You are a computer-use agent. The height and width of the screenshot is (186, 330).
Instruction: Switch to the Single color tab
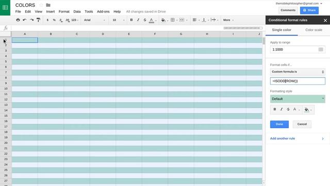point(282,30)
